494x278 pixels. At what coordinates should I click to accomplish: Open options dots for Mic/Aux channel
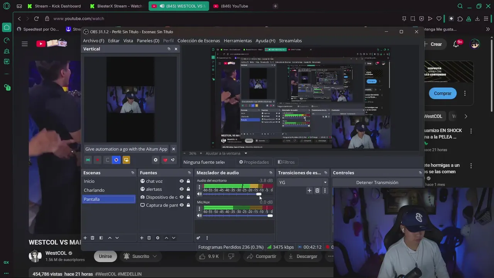tap(200, 209)
